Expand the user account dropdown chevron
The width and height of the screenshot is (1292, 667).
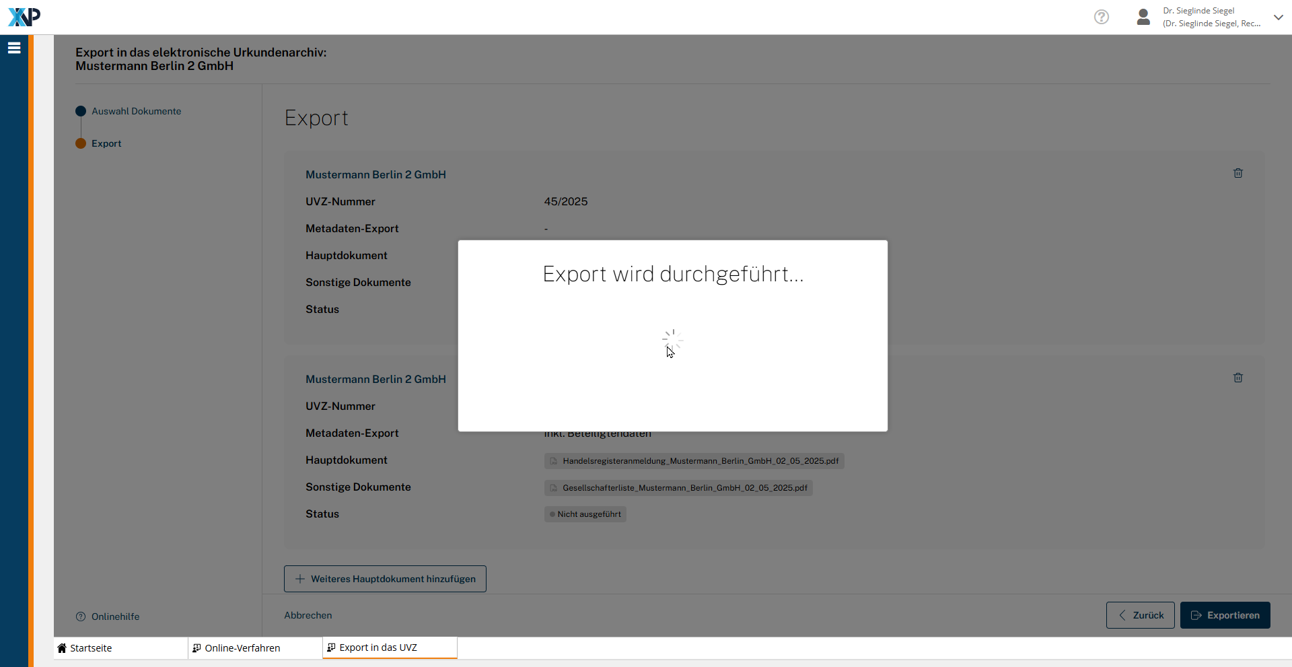click(x=1278, y=17)
